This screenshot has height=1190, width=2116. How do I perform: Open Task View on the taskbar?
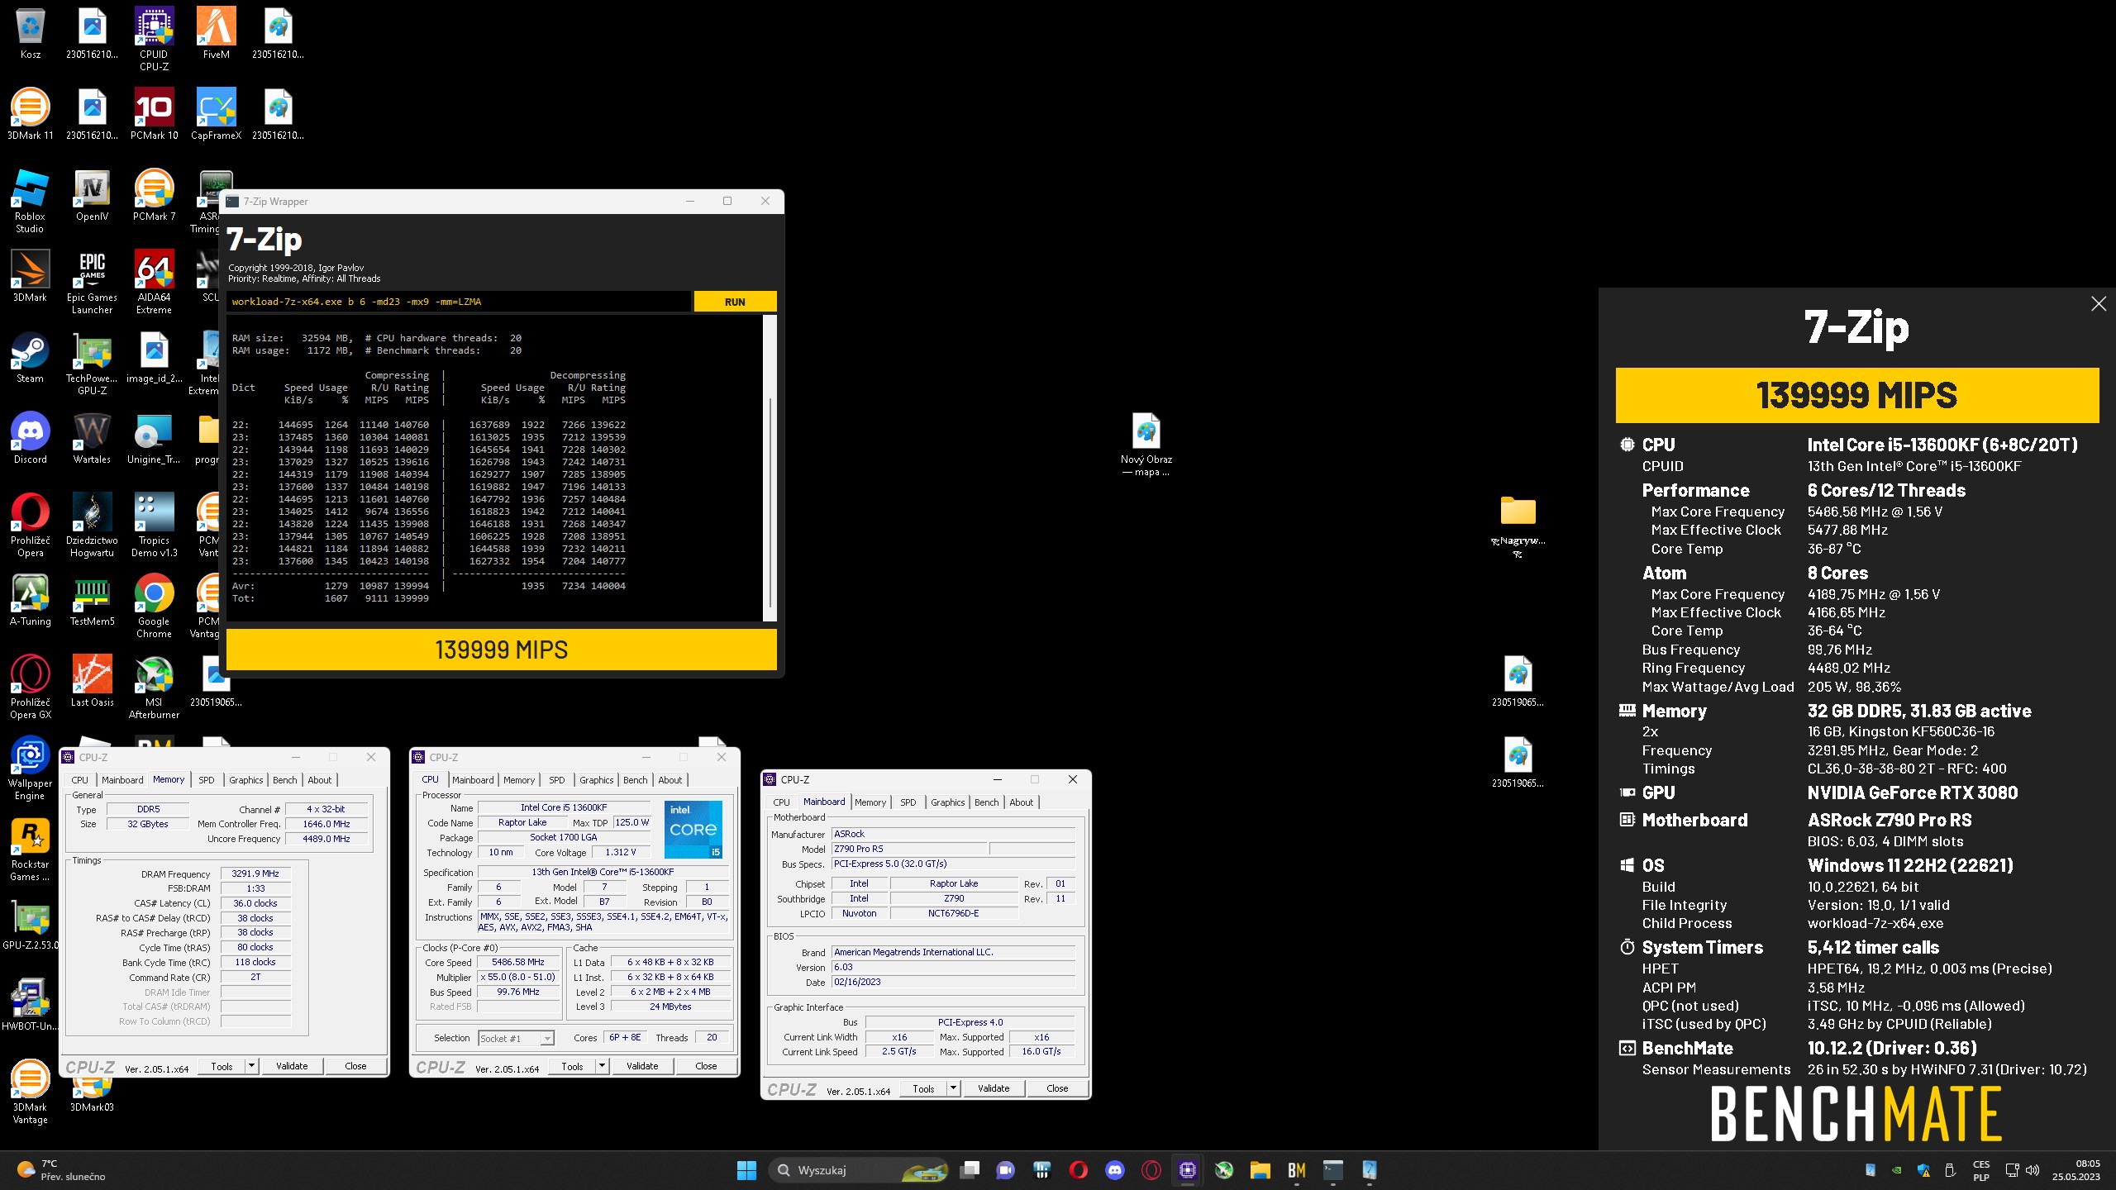click(969, 1170)
